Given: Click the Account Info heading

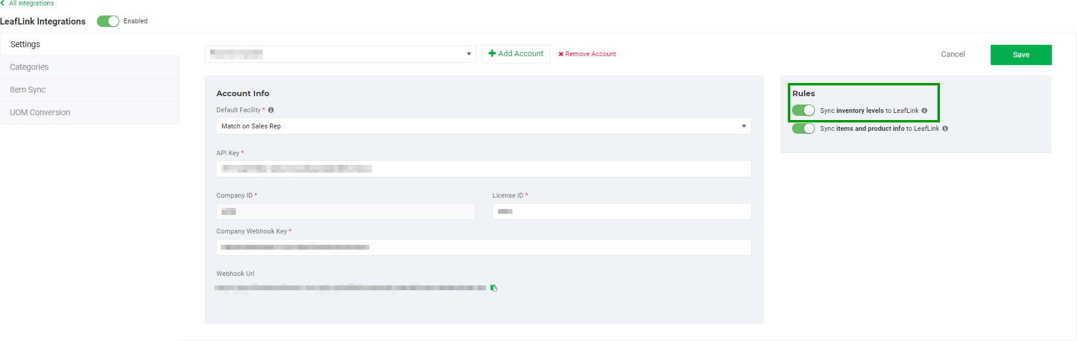Looking at the screenshot, I should click(243, 93).
